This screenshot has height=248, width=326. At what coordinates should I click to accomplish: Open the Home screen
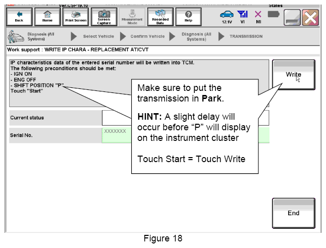(x=47, y=17)
